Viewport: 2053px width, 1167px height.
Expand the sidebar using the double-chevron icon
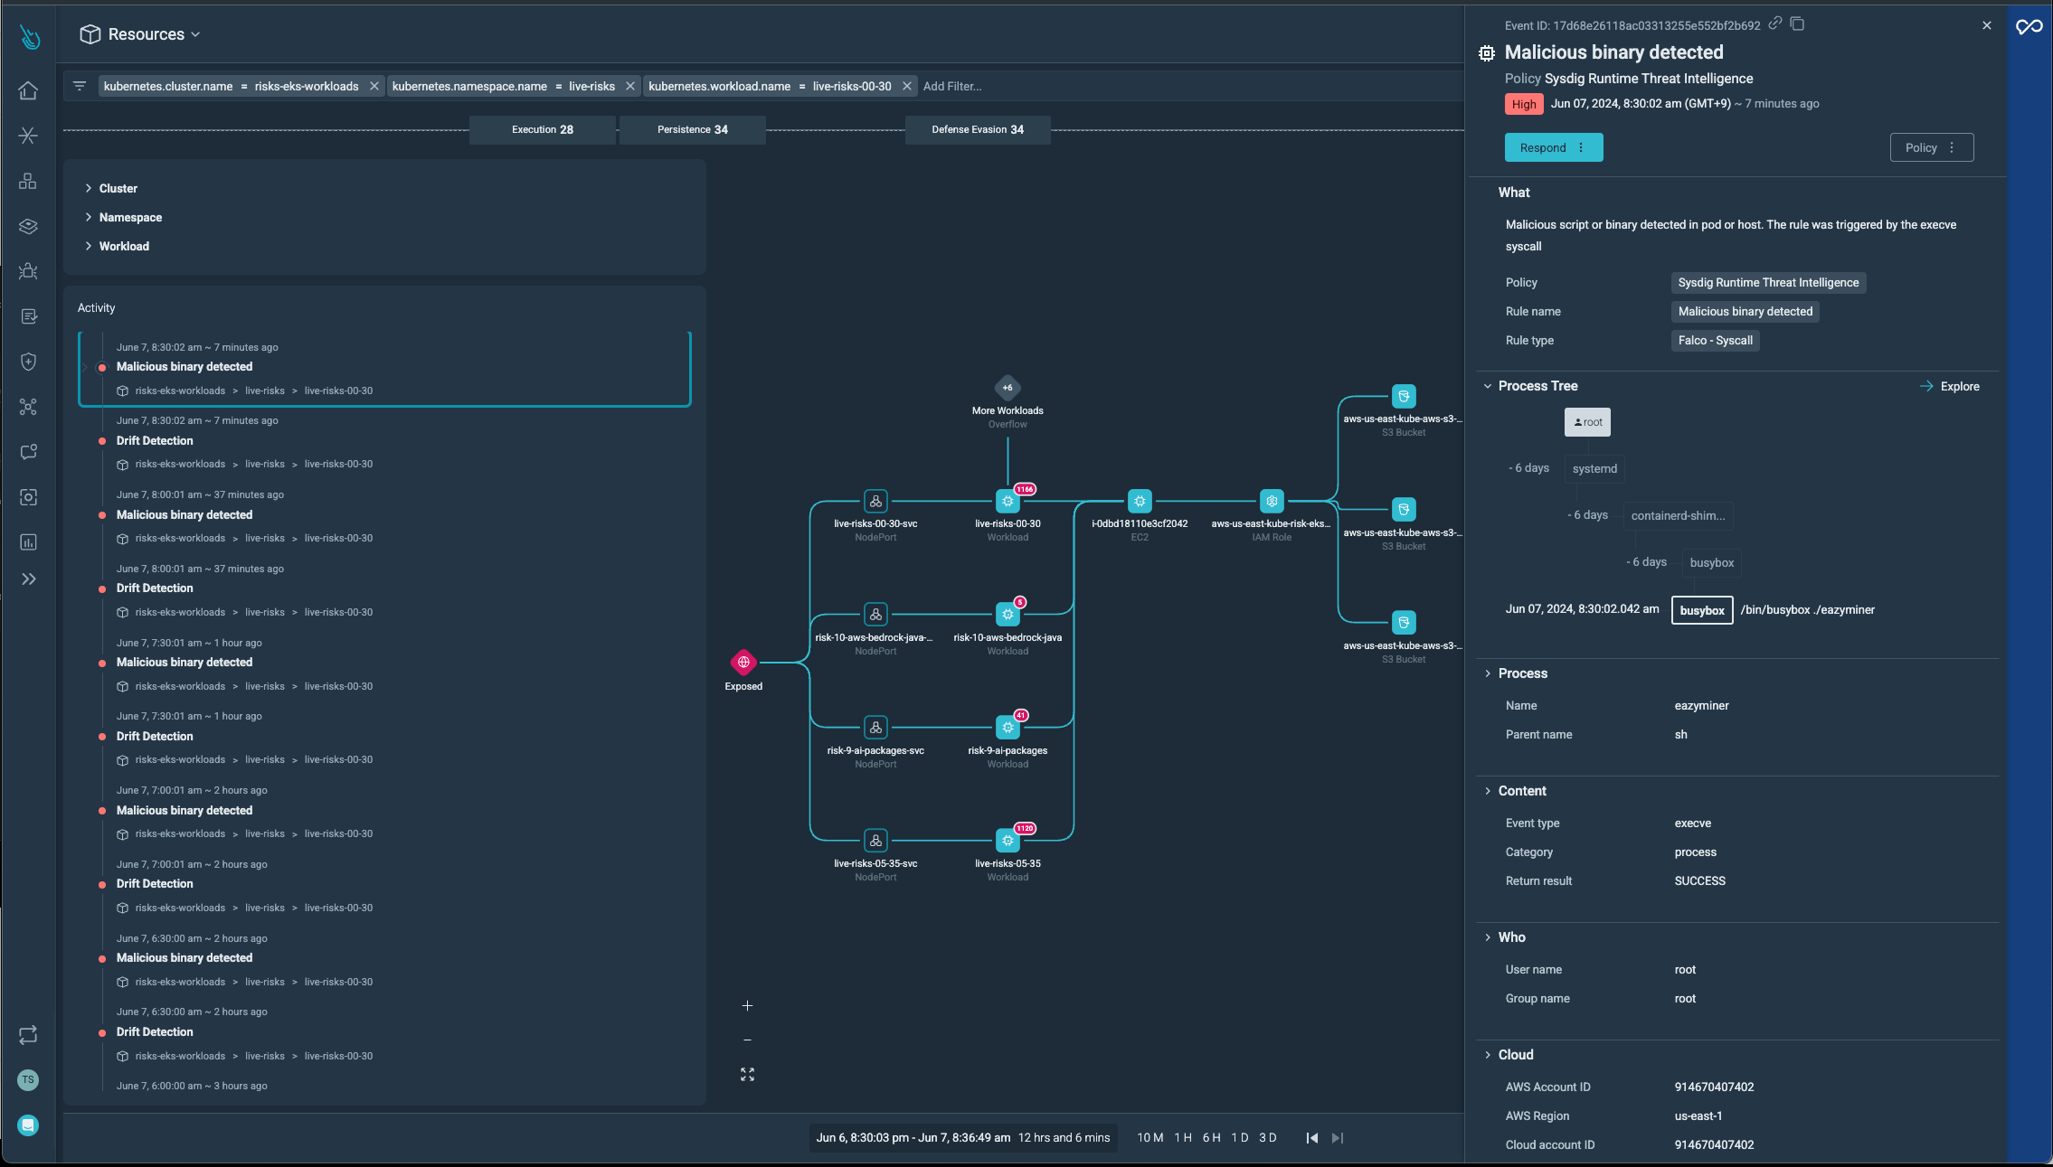(28, 579)
